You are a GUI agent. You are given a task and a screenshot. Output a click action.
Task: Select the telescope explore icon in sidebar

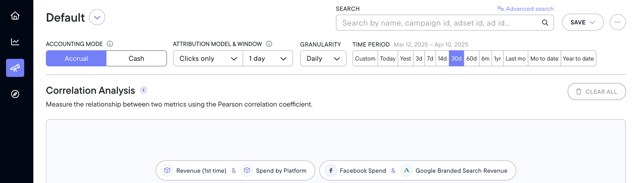tap(15, 68)
